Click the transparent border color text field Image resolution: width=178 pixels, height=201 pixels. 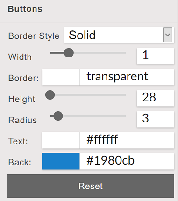point(127,77)
